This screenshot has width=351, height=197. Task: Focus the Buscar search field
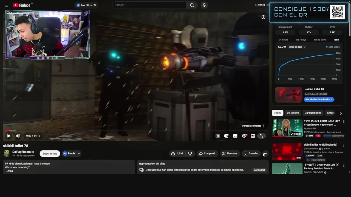point(149,5)
